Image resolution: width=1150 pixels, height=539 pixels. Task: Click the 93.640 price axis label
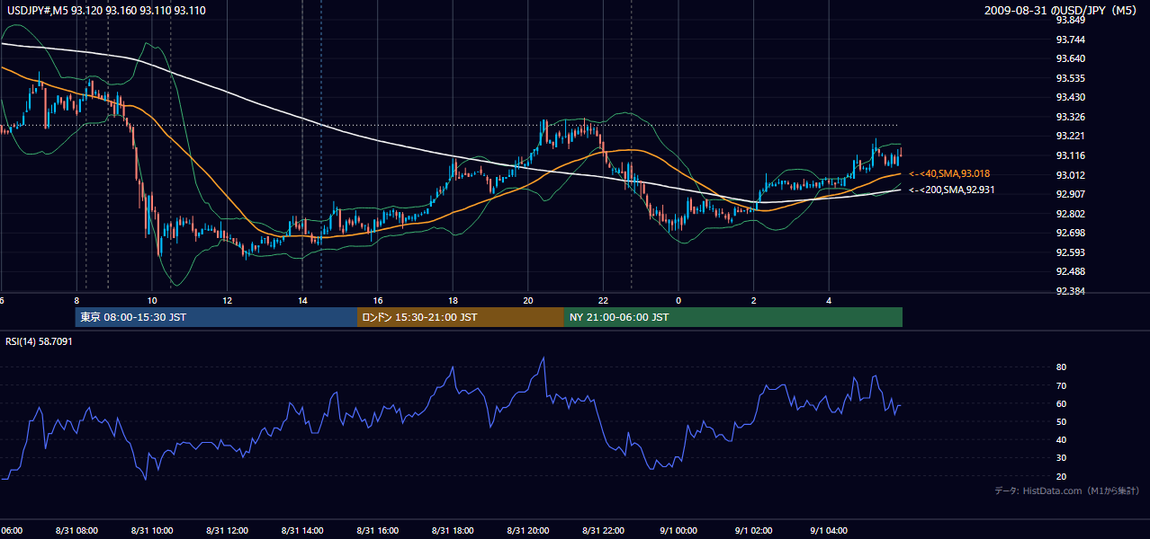tap(1070, 58)
